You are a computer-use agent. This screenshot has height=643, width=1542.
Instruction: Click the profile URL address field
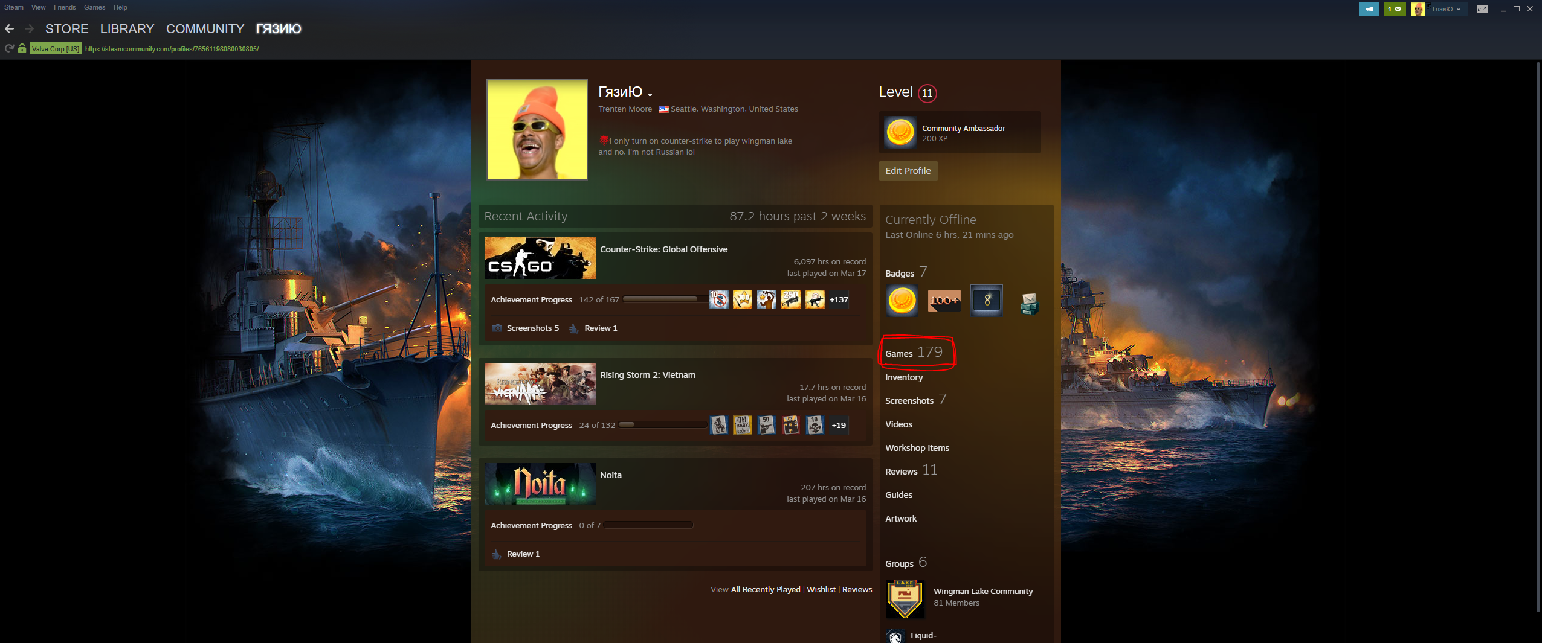[172, 49]
